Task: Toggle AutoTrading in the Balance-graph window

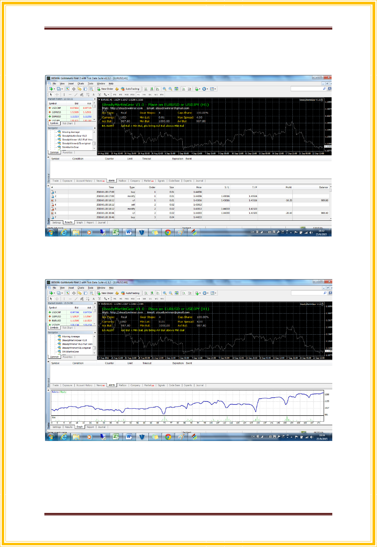Action: [130, 293]
